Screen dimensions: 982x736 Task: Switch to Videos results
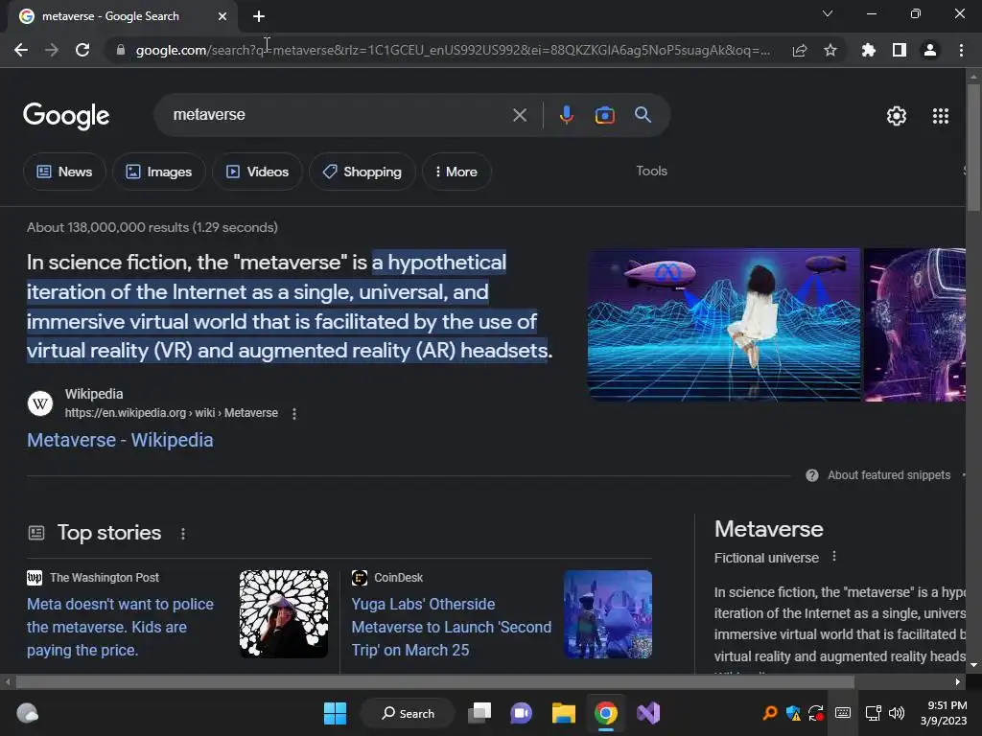257,172
